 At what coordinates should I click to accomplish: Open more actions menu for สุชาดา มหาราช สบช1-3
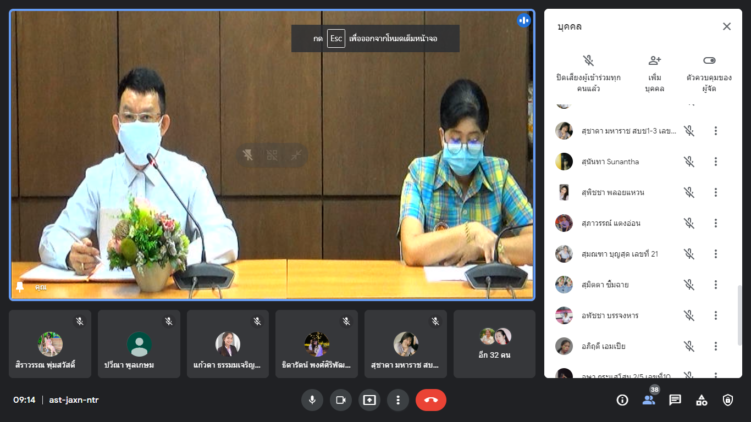716,131
